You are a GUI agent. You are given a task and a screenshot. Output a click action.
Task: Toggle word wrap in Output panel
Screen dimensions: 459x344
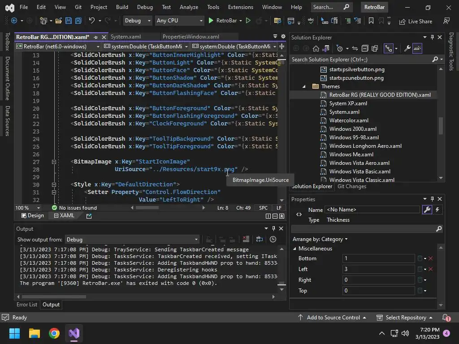click(260, 240)
